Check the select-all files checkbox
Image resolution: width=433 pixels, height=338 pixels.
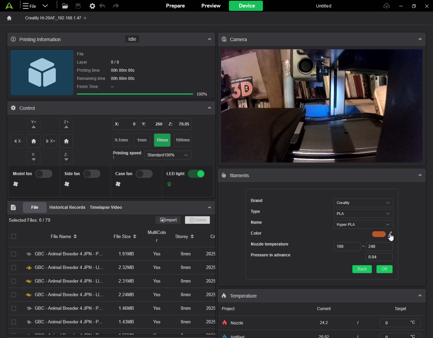[14, 236]
